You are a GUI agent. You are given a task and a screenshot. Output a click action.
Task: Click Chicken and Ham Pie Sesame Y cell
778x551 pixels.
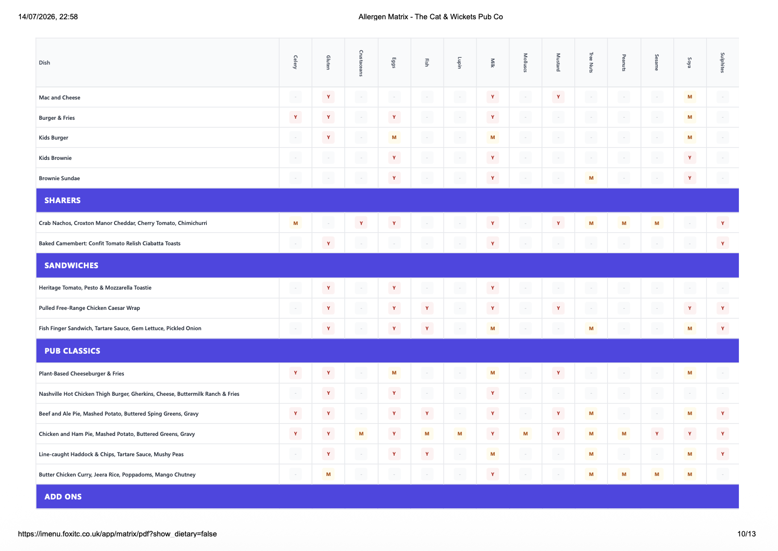tap(657, 434)
